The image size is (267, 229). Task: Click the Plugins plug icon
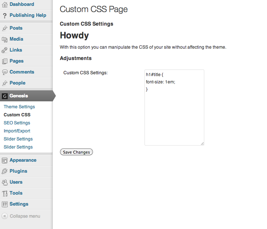(4, 171)
